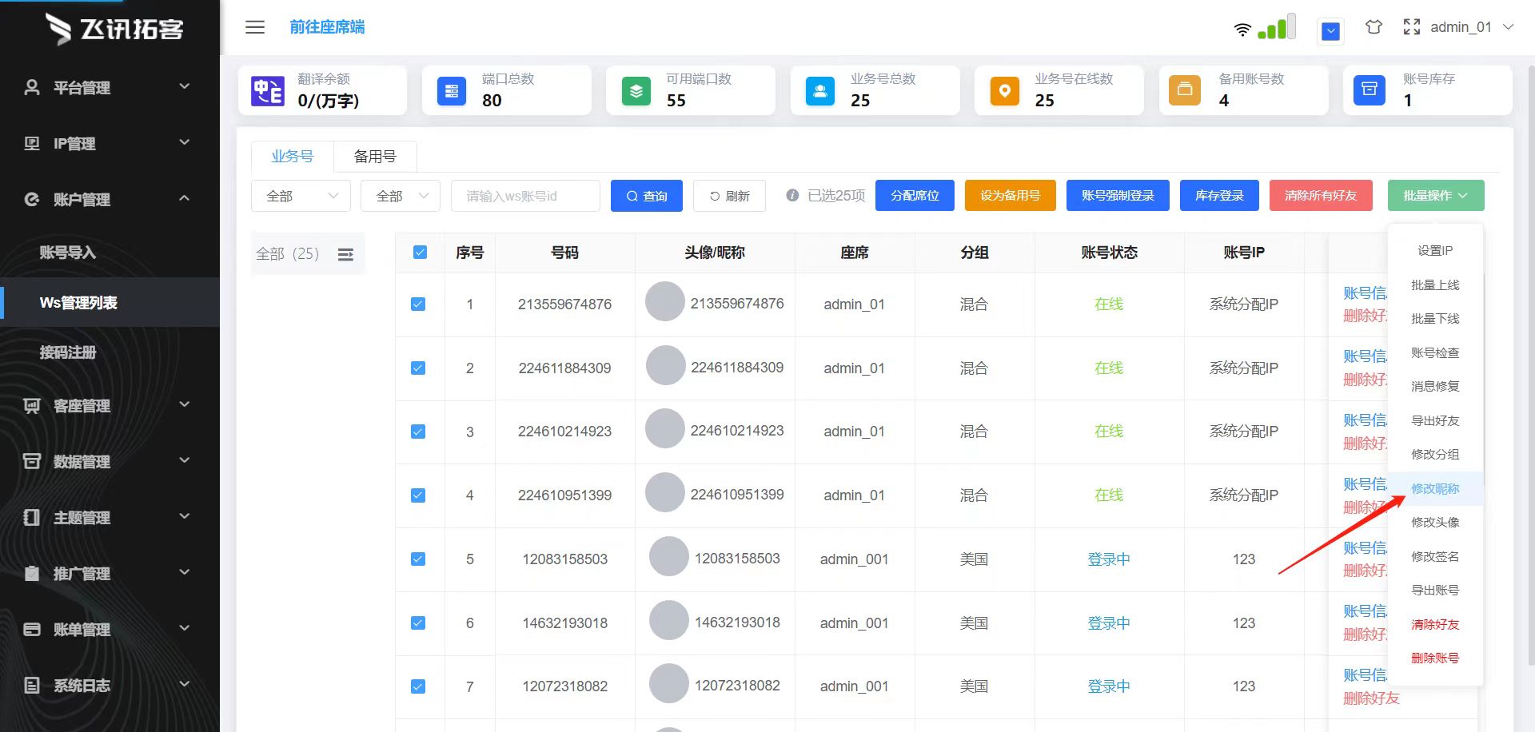Uncheck row 1 checkbox for 213559674876
This screenshot has width=1535, height=732.
coord(418,304)
